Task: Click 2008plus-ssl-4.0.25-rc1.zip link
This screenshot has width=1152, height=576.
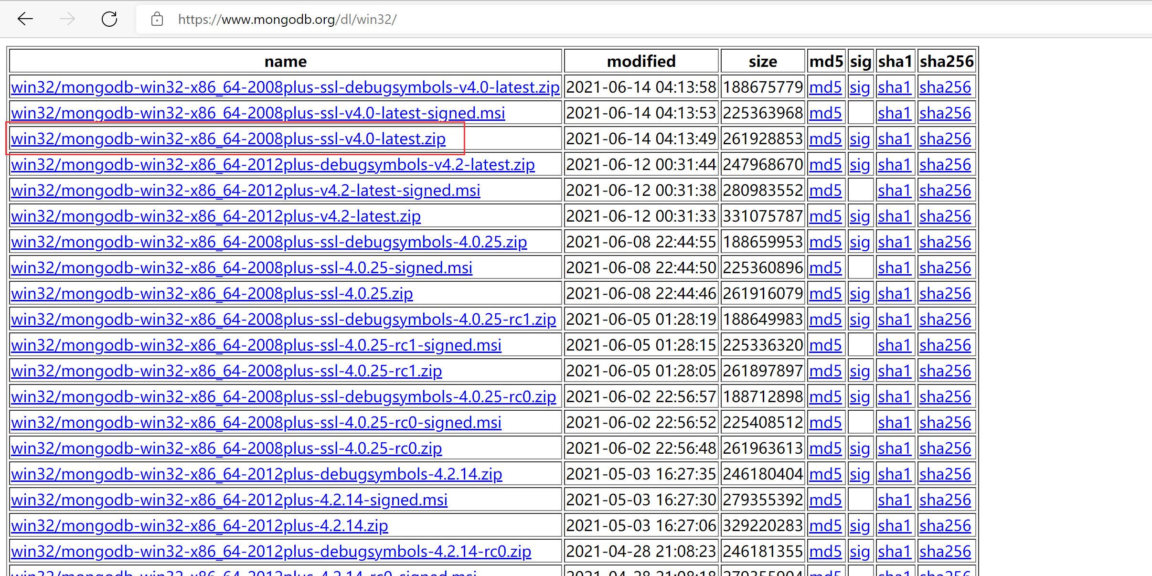Action: [x=226, y=371]
